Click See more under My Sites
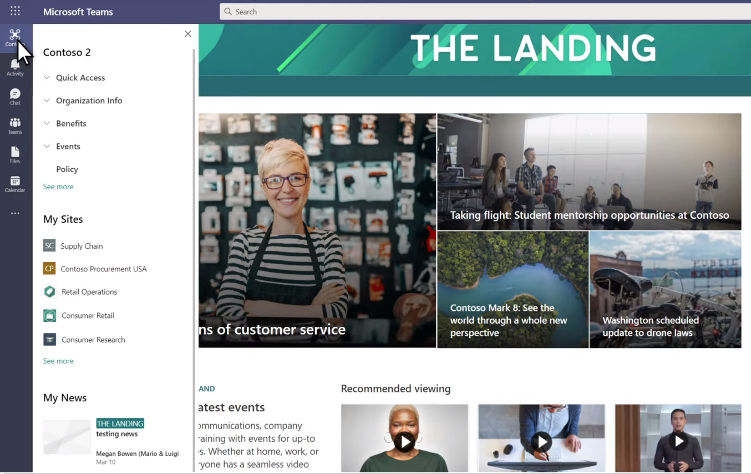The height and width of the screenshot is (474, 751). coord(58,361)
